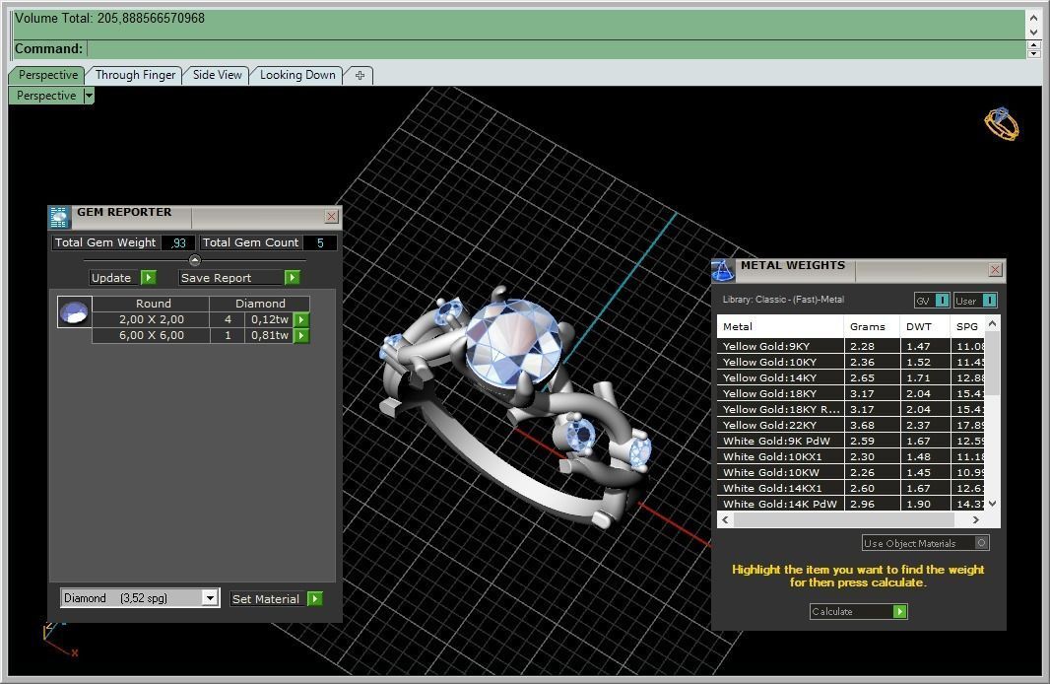This screenshot has height=684, width=1050.
Task: Click the Yellow Gold:18KY R... row
Action: [850, 409]
